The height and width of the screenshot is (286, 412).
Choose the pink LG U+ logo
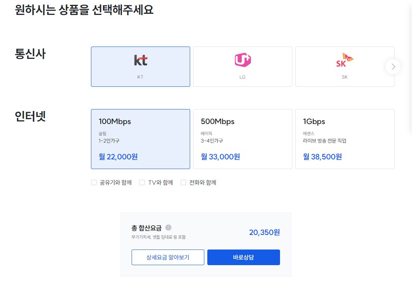pos(242,60)
